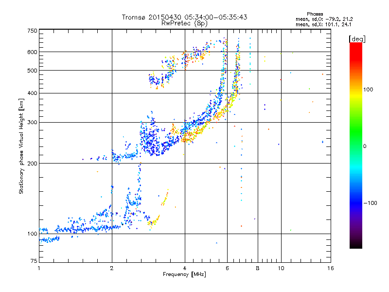This screenshot has height=292, width=389.
Task: Click the x-axis '6' tick label
Action: tap(227, 268)
